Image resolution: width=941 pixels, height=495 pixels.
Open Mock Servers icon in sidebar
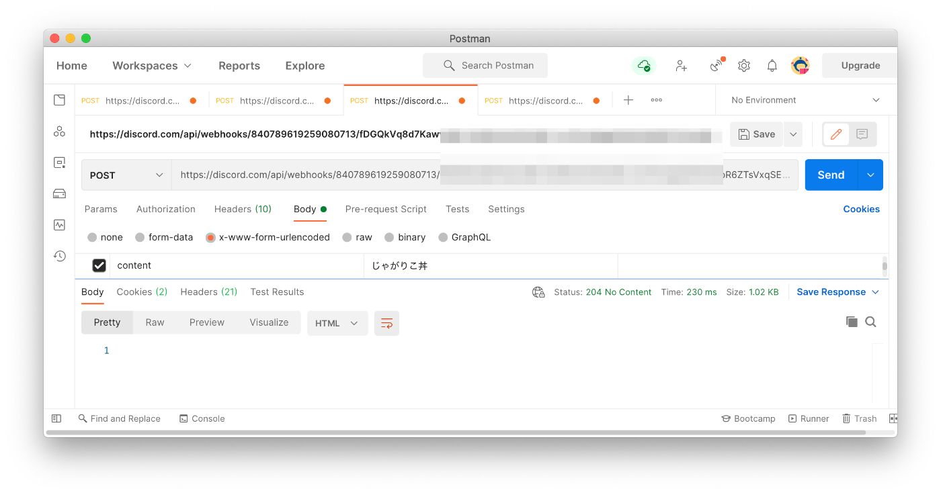(x=59, y=193)
